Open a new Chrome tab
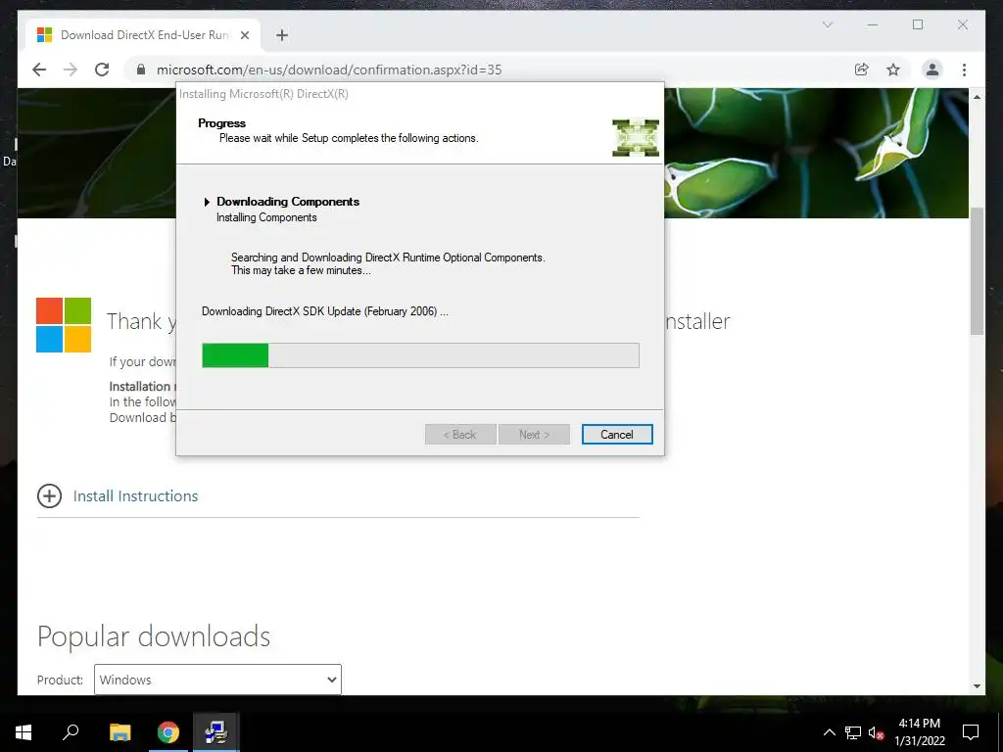1003x752 pixels. (282, 35)
